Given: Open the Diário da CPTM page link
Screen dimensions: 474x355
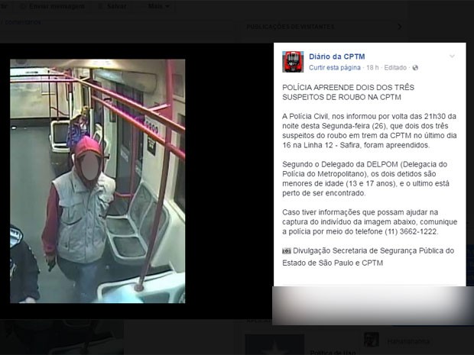Looking at the screenshot, I should pyautogui.click(x=336, y=56).
